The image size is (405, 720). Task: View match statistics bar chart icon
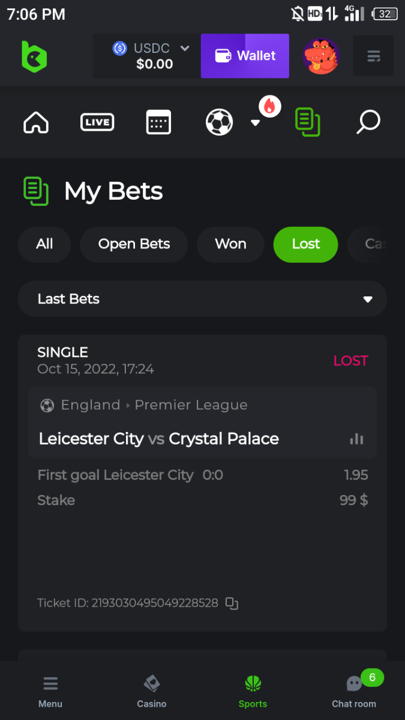[x=356, y=439]
